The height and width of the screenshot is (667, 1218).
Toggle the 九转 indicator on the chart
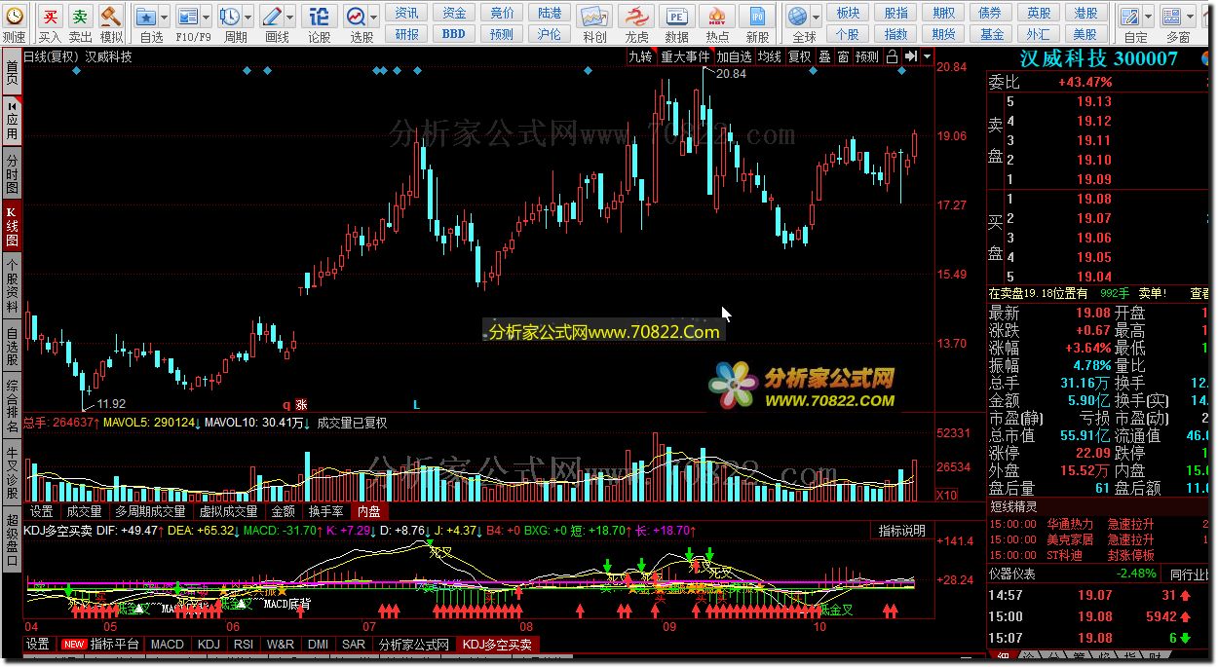[x=640, y=57]
